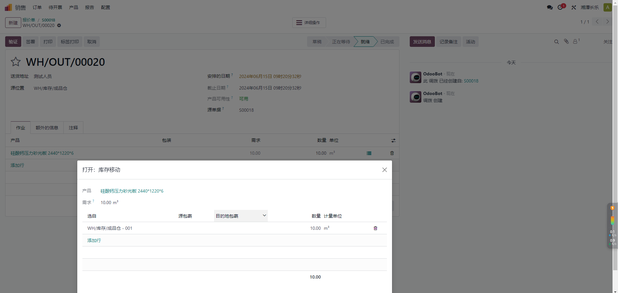Open the 订单 menu
618x293 pixels.
[x=37, y=7]
